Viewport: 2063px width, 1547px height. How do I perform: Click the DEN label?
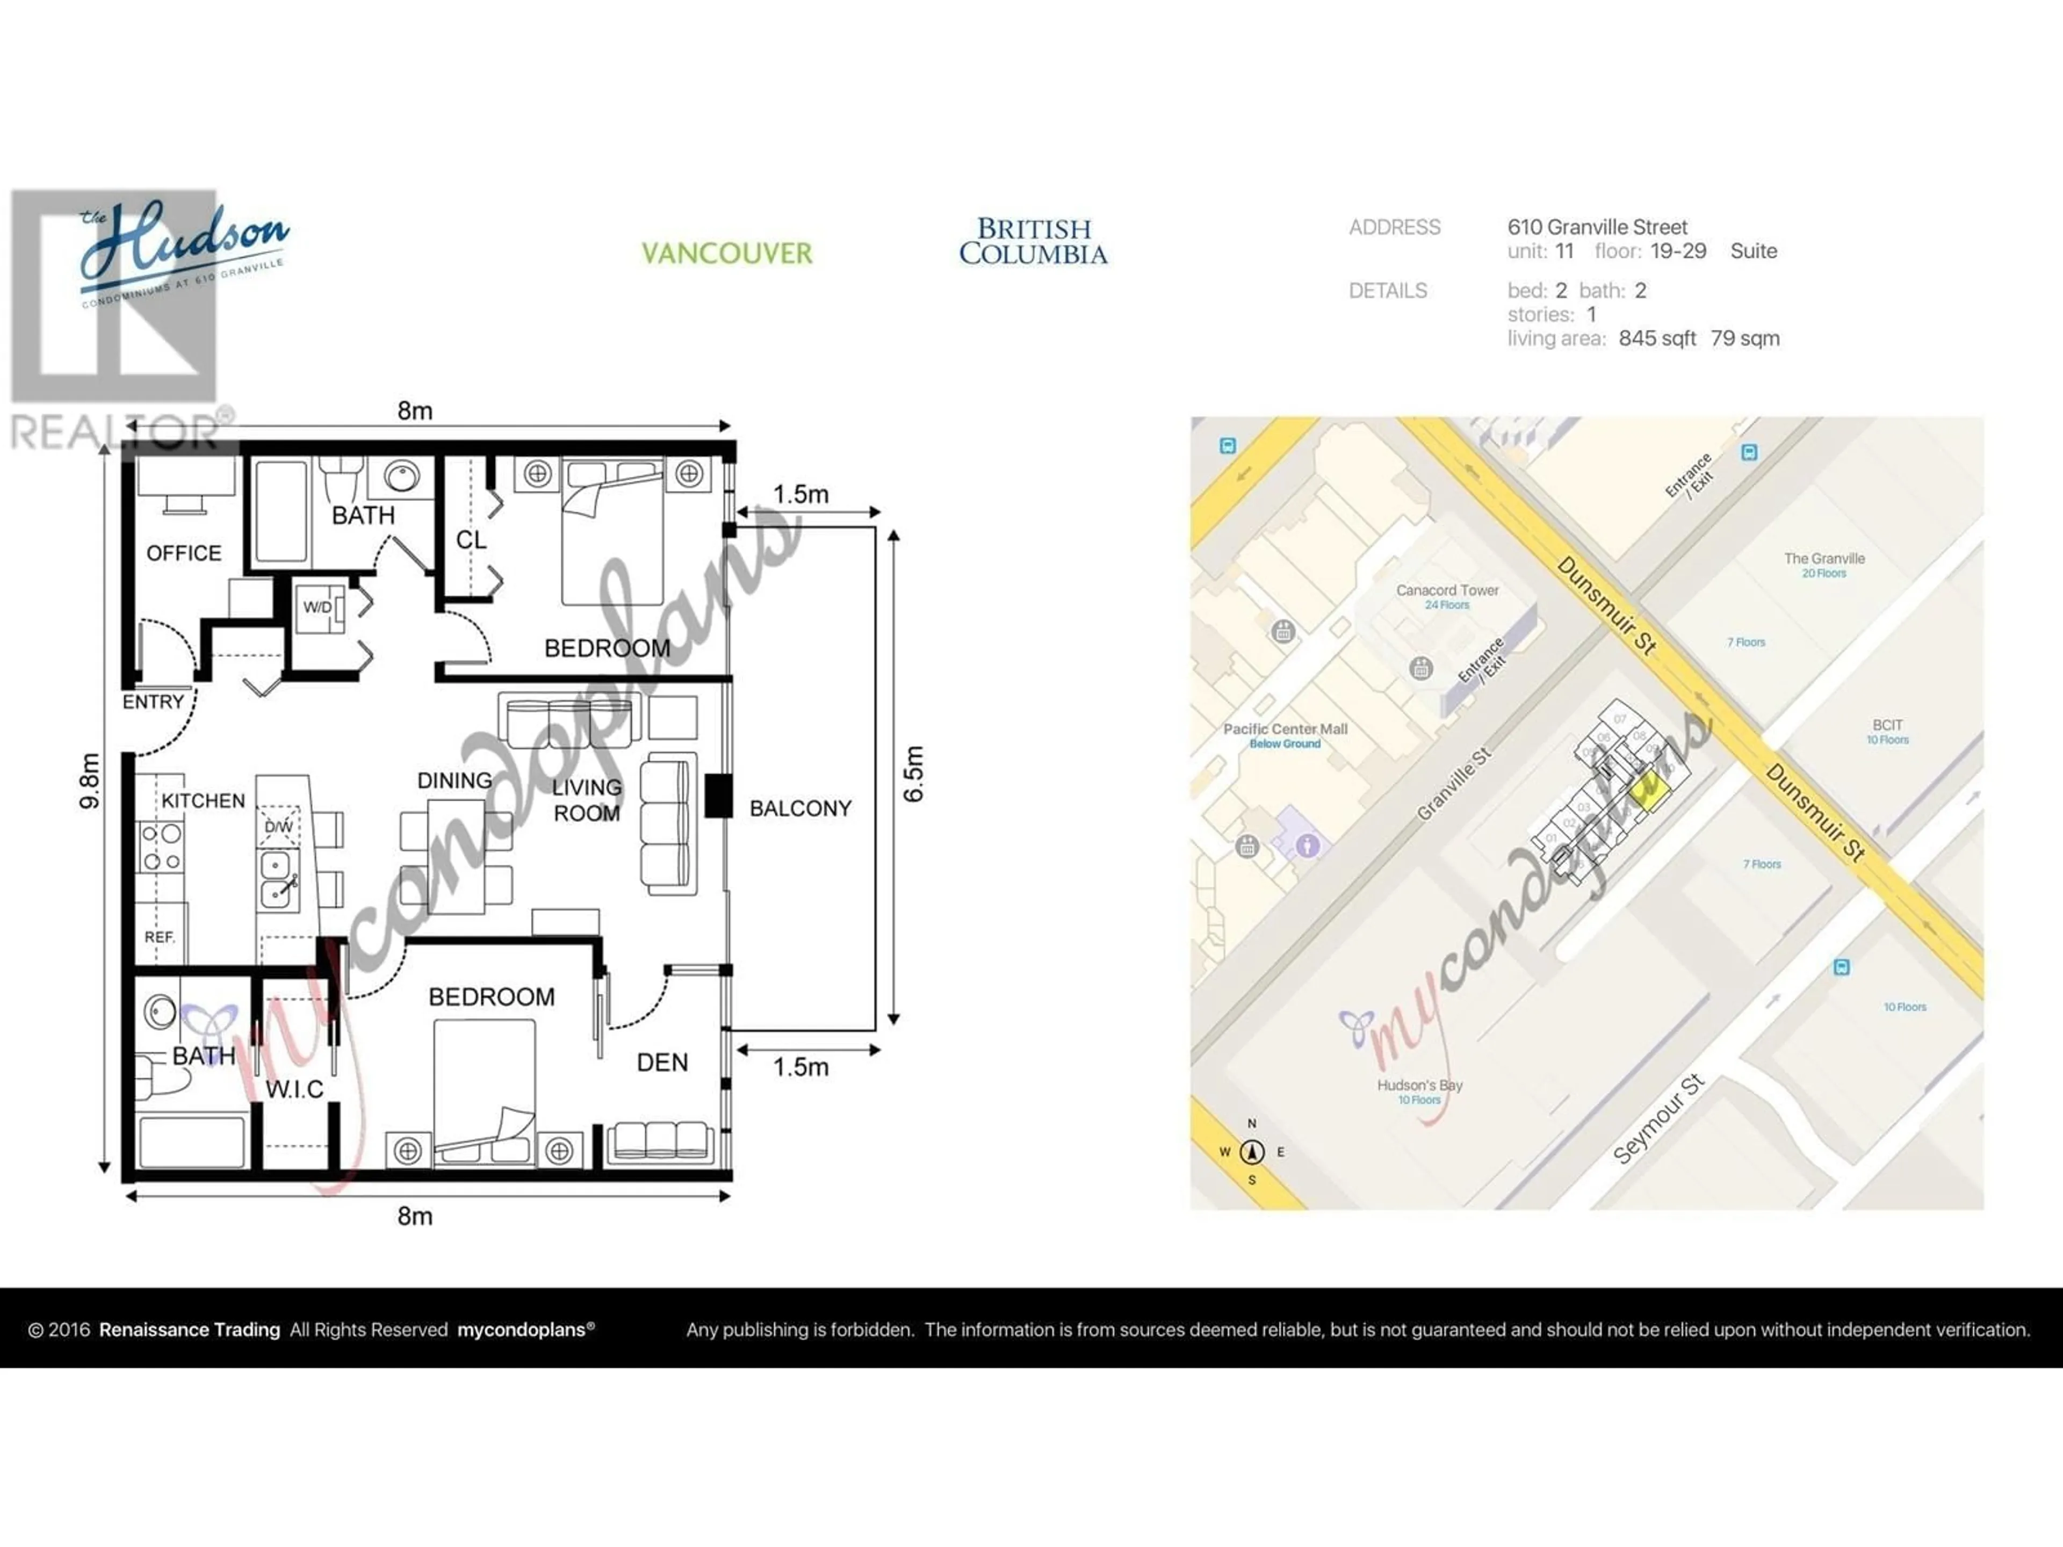coord(662,1062)
